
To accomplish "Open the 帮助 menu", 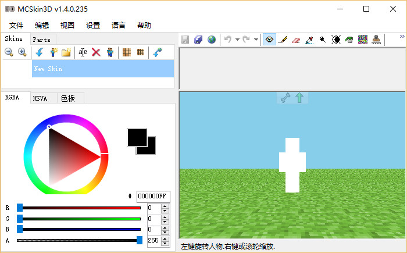I will click(x=144, y=25).
